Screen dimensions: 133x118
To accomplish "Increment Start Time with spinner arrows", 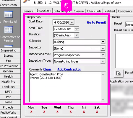I will pos(77,28).
